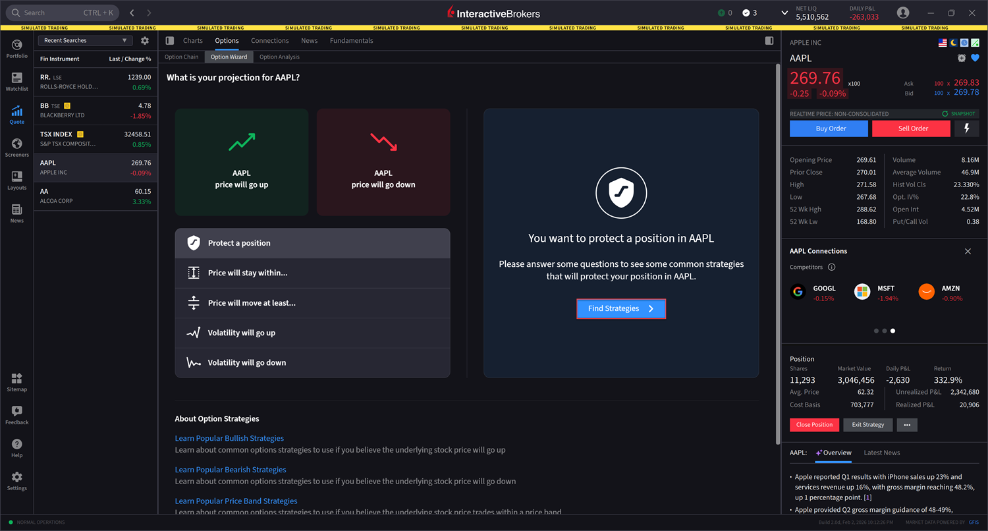Image resolution: width=988 pixels, height=531 pixels.
Task: Select the first carousel dot under Competitors
Action: coord(876,331)
